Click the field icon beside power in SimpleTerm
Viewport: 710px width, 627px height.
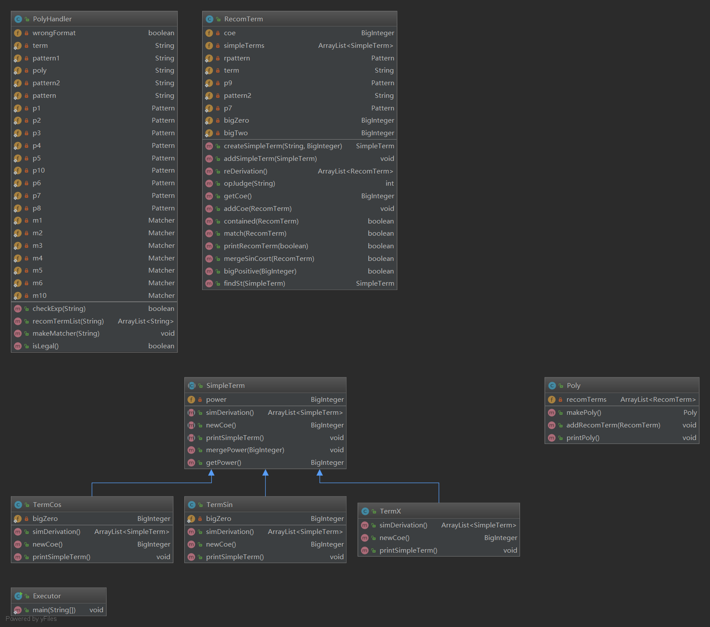[x=191, y=400]
